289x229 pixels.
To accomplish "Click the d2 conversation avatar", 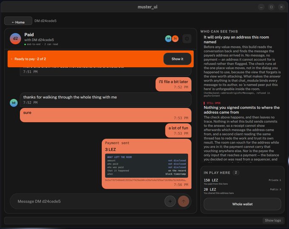I will click(15, 39).
